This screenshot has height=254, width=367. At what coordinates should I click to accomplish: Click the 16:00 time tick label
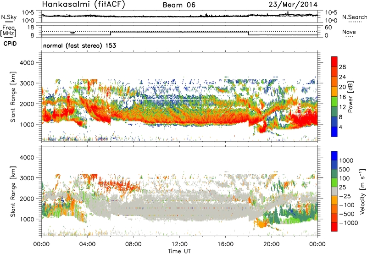[x=225, y=244]
